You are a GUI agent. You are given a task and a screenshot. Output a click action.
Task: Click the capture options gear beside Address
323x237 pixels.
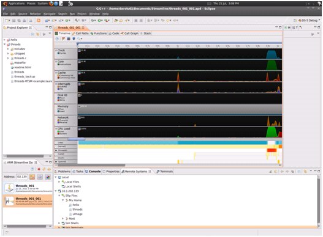(40, 177)
